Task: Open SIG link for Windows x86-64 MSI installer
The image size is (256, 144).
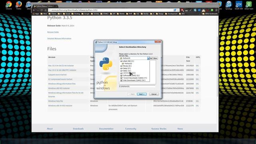Action: point(197,106)
